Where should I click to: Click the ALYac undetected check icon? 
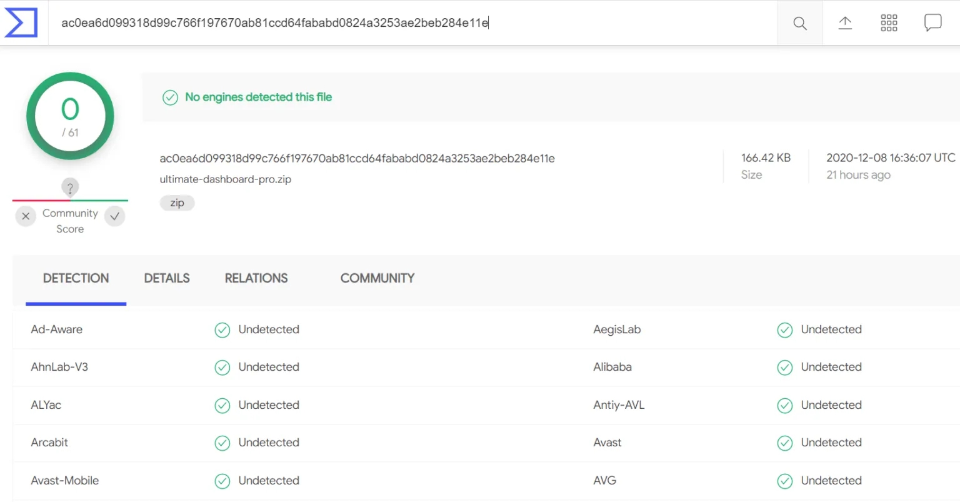click(222, 406)
